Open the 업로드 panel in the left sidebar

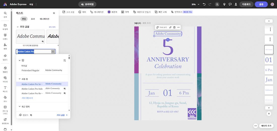point(5,57)
